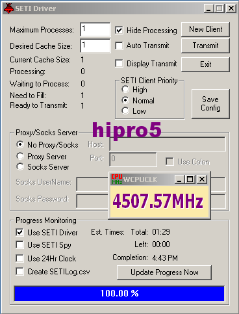239x314 pixels.
Task: Click the Desired Cache Size input field
Action: click(x=95, y=46)
